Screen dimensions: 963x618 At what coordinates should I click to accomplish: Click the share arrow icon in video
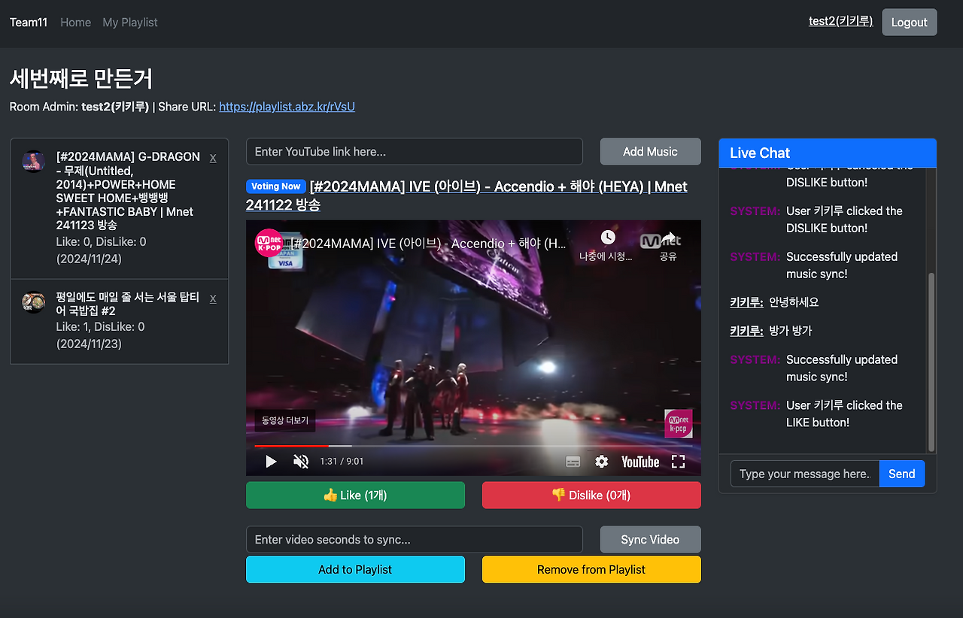pyautogui.click(x=668, y=238)
